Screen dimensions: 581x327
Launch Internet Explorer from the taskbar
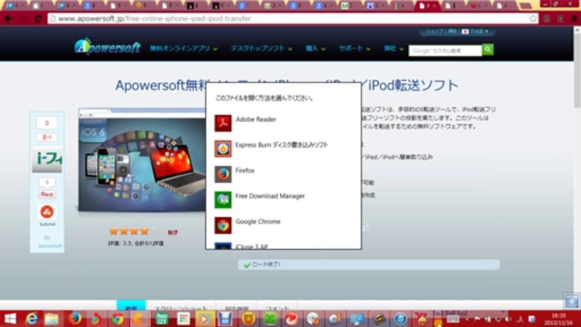pos(32,319)
